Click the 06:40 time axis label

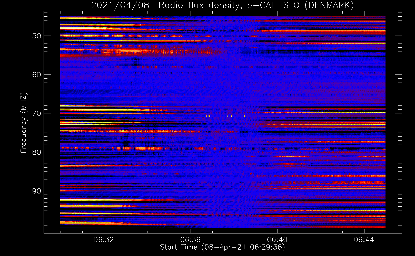[x=277, y=240]
